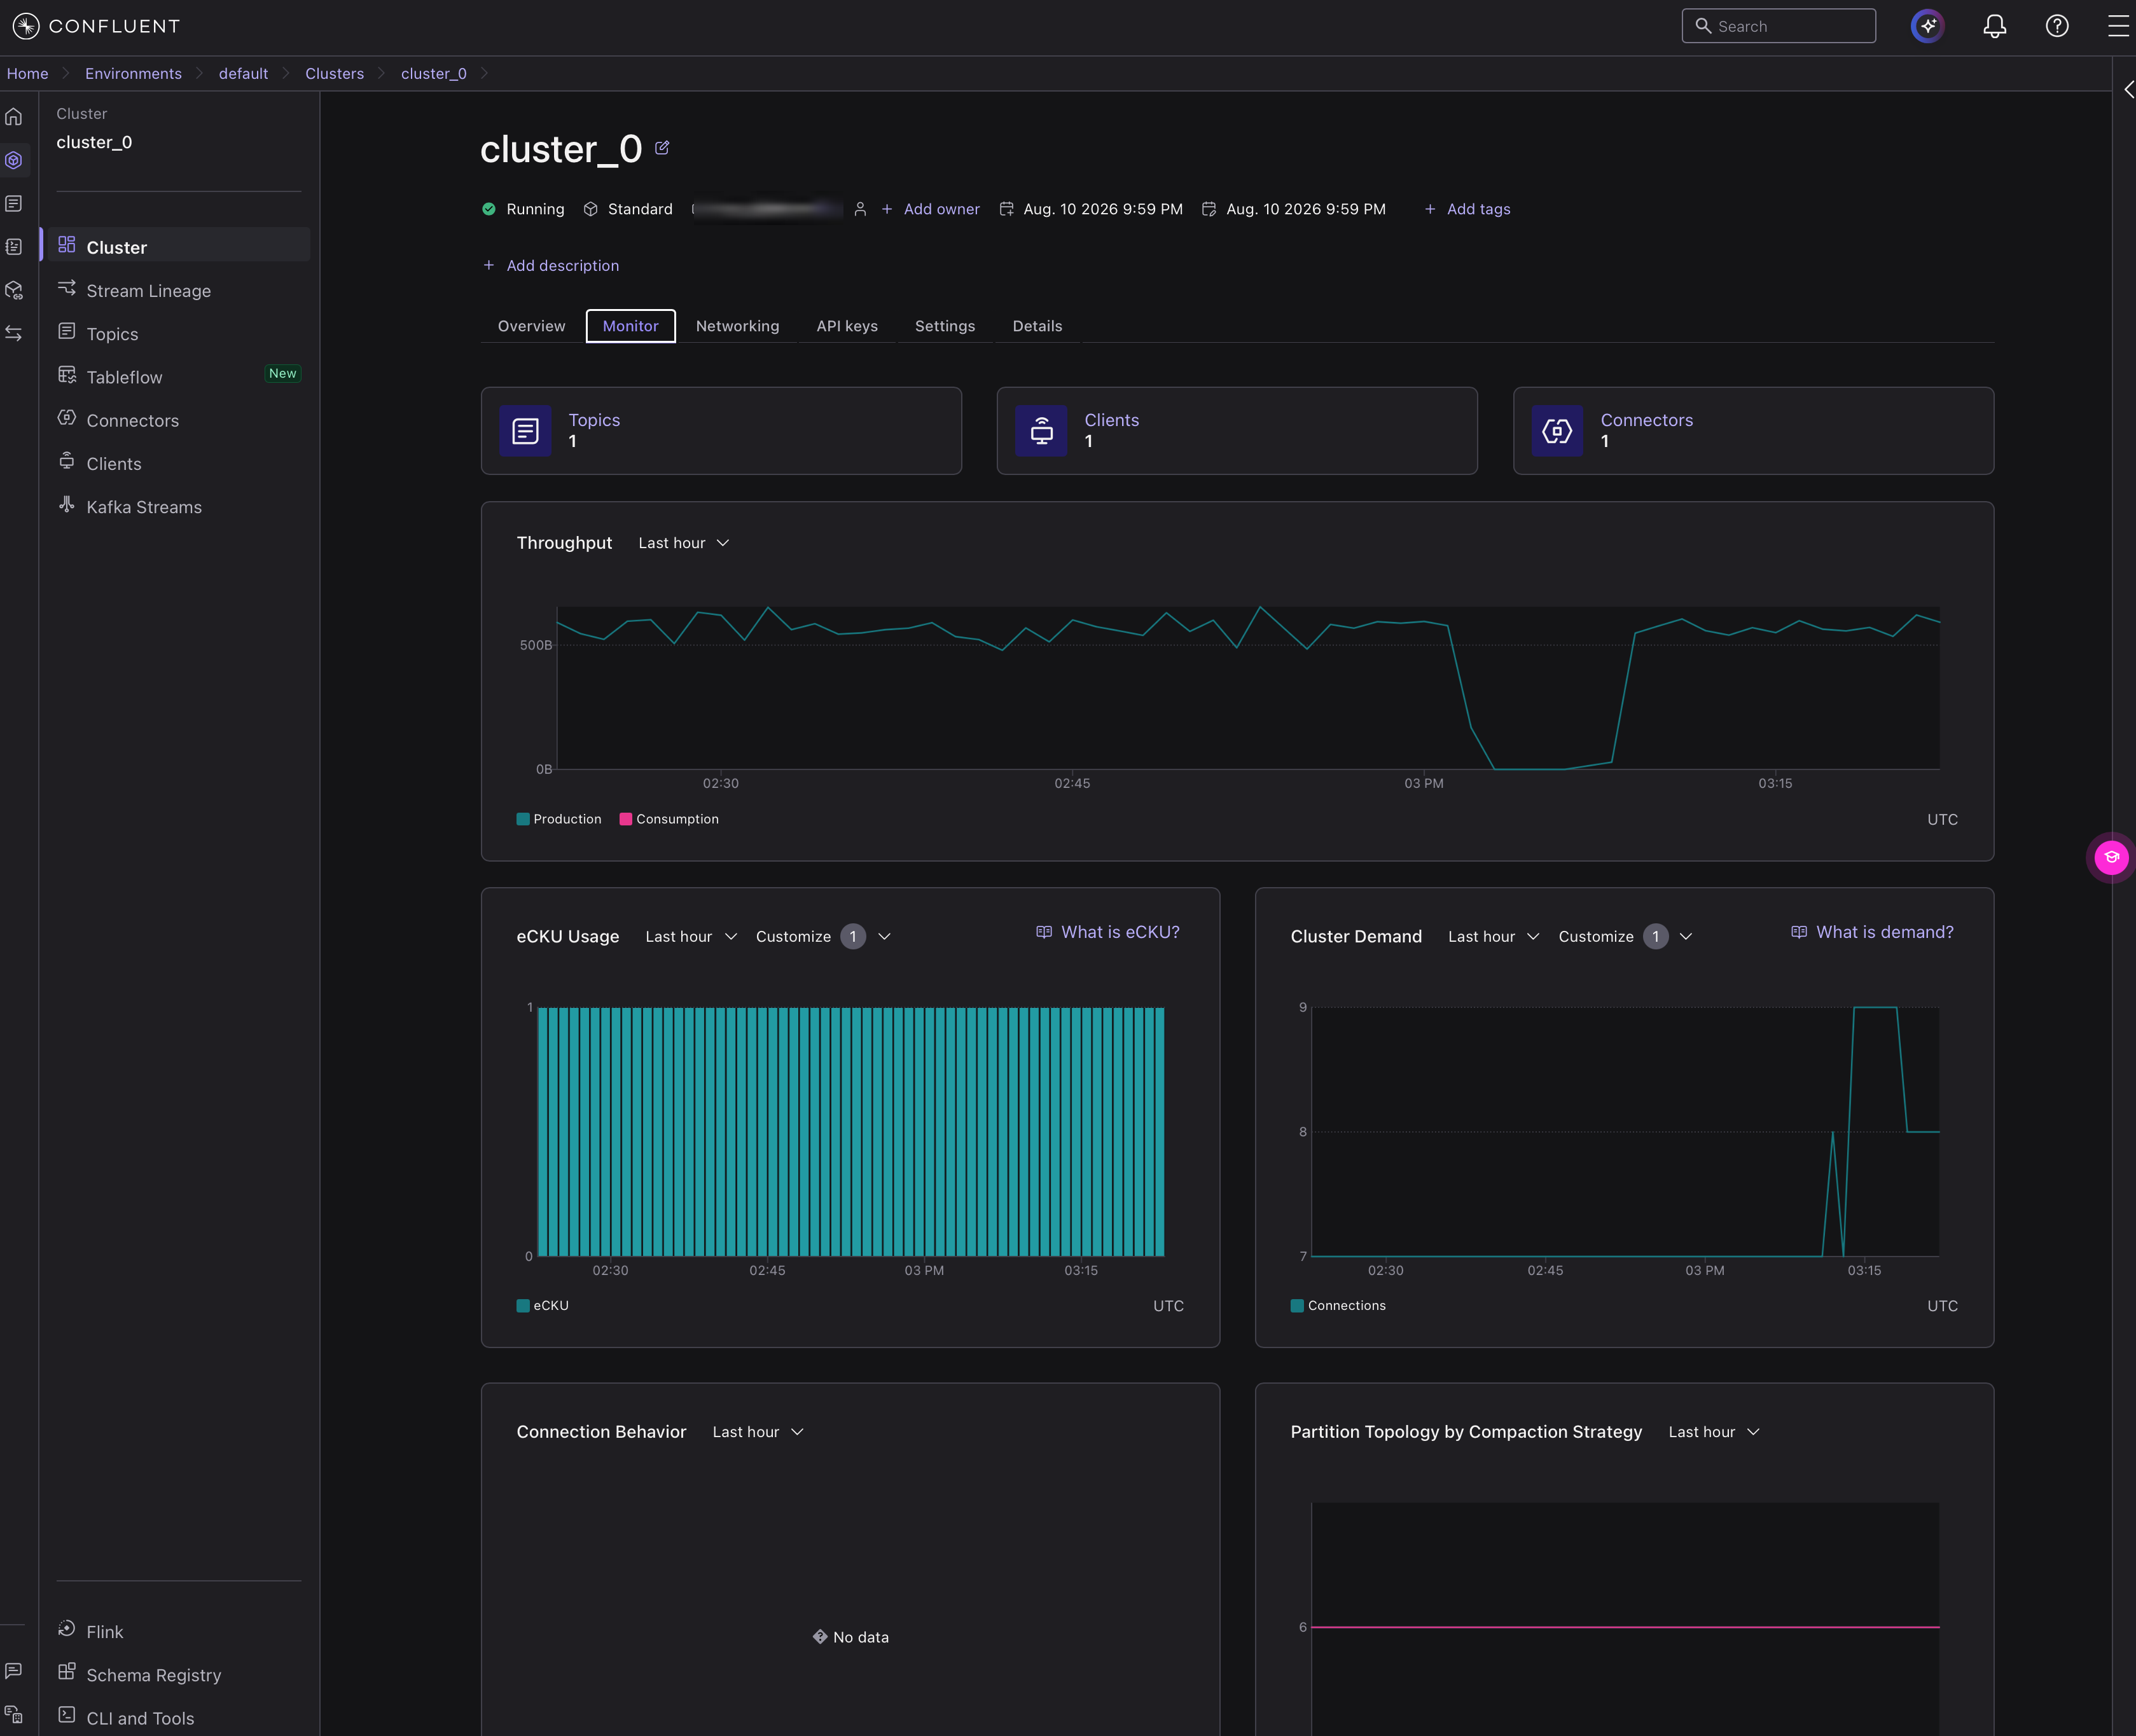Toggle the eCKU legend series
The height and width of the screenshot is (1736, 2136).
542,1306
